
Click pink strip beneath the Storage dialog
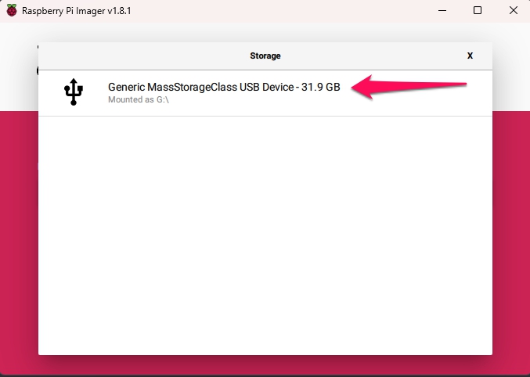coord(265,365)
